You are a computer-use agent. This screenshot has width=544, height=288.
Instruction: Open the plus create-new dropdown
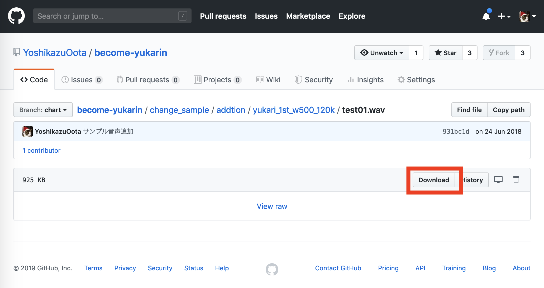pos(504,16)
